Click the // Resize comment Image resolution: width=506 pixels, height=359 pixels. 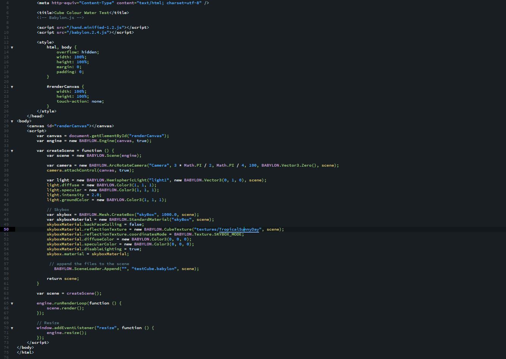pos(48,323)
